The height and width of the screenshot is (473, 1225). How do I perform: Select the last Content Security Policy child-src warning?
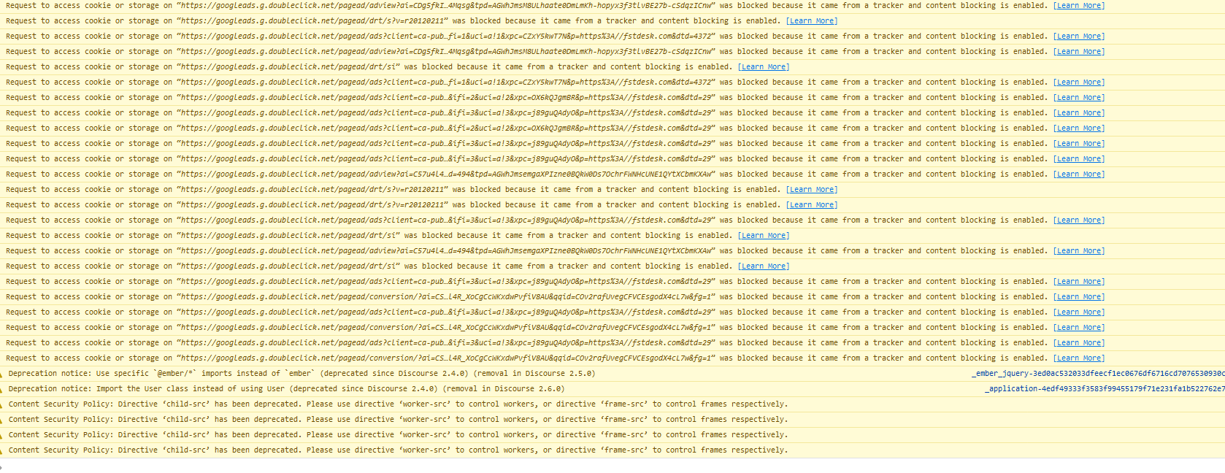(x=398, y=450)
